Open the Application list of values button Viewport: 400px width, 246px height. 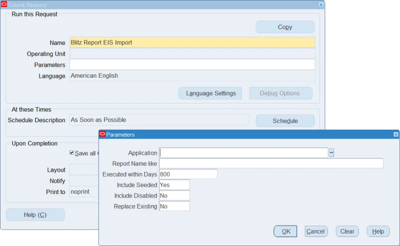pos(331,153)
